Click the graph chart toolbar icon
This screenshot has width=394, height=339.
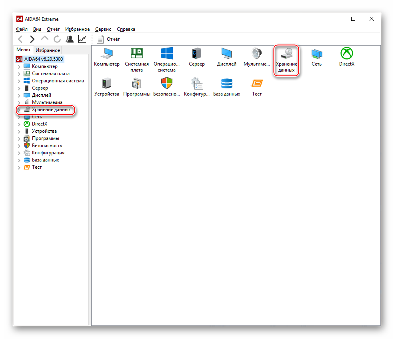(x=82, y=39)
